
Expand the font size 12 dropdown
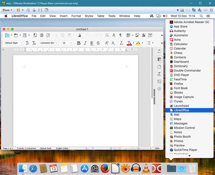(71, 43)
